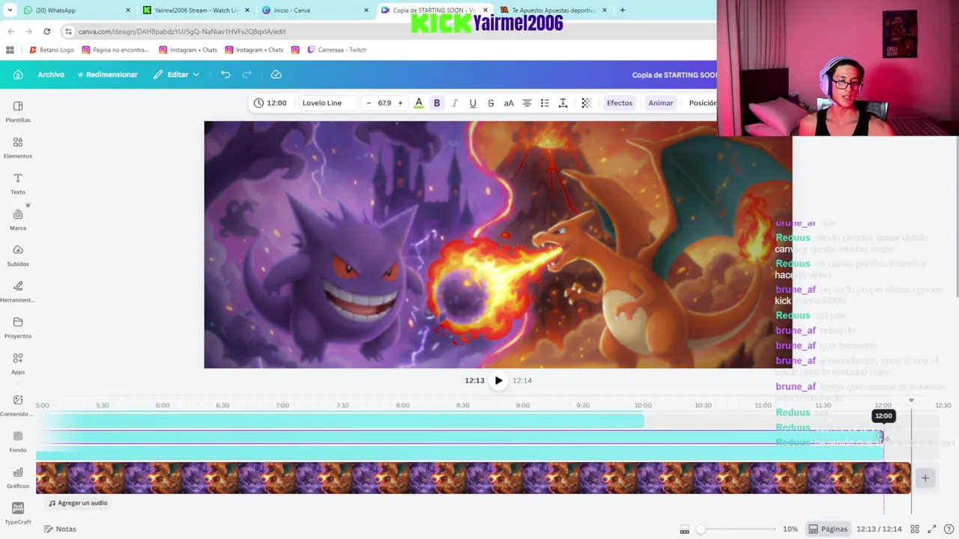The width and height of the screenshot is (959, 539).
Task: Select the Texto tool in the sidebar
Action: tap(18, 183)
